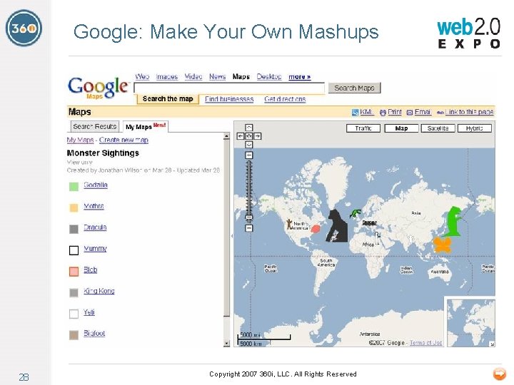
Task: Select the Find businesses tab
Action: (x=229, y=99)
